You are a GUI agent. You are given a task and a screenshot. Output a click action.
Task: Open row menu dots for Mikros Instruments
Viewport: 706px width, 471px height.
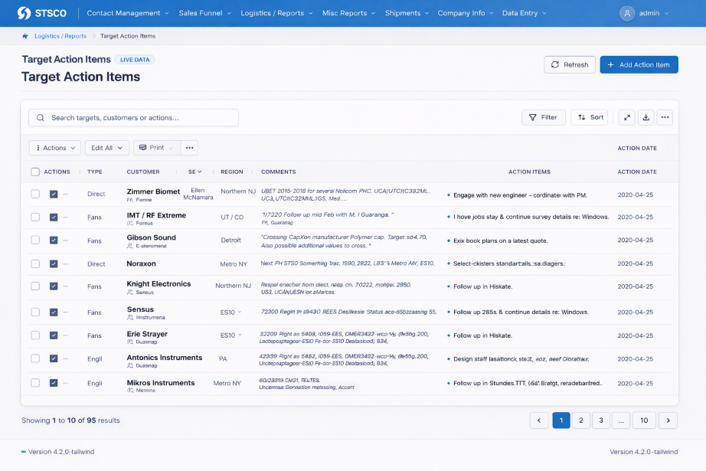(x=66, y=383)
